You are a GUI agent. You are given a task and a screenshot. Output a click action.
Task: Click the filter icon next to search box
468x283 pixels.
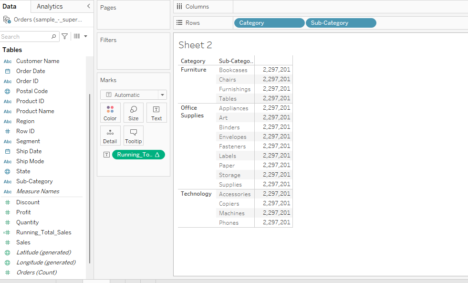tap(64, 36)
